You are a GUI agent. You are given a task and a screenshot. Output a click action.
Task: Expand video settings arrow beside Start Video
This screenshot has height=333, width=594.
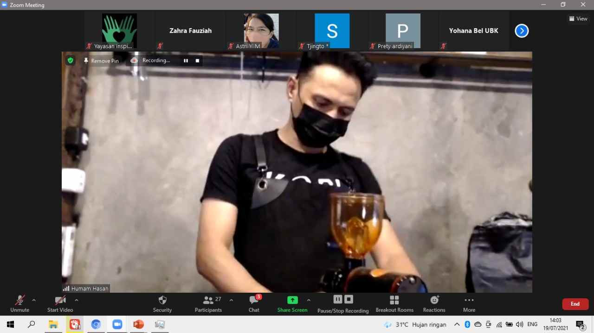[77, 300]
